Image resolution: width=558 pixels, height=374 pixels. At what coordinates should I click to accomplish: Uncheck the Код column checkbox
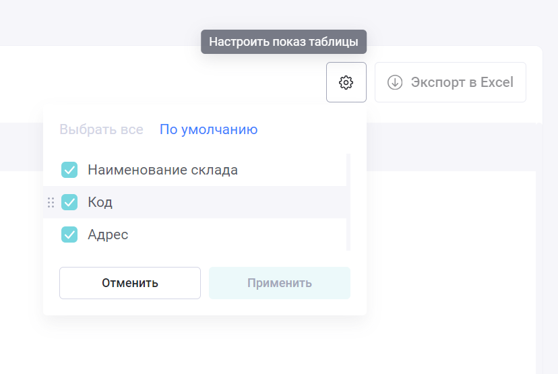(x=69, y=202)
